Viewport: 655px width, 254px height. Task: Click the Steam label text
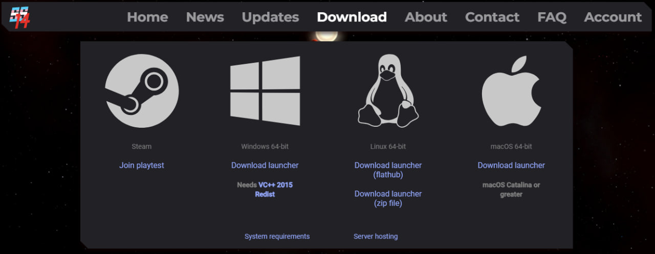tap(142, 146)
